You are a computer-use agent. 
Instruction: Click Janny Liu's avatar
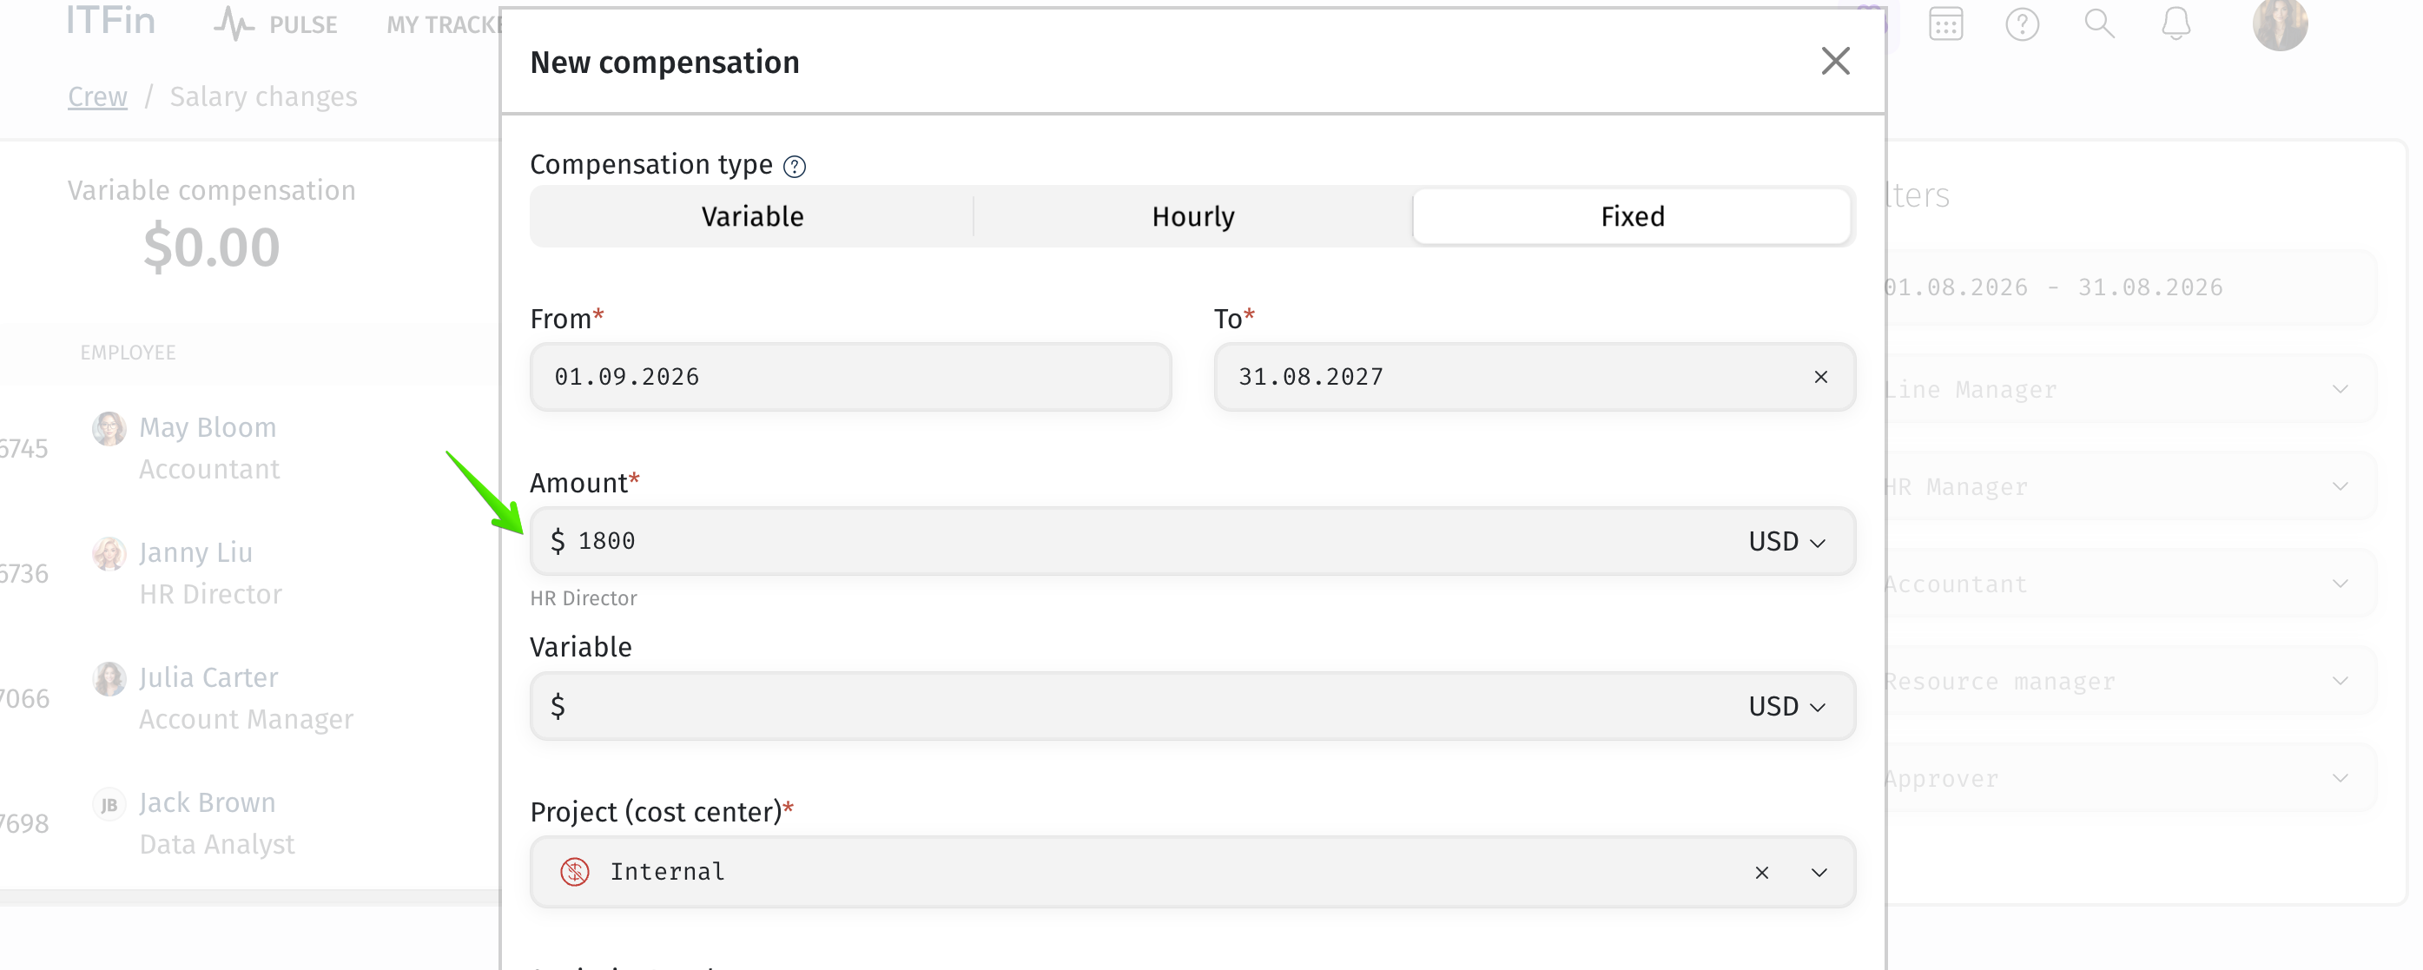tap(109, 553)
